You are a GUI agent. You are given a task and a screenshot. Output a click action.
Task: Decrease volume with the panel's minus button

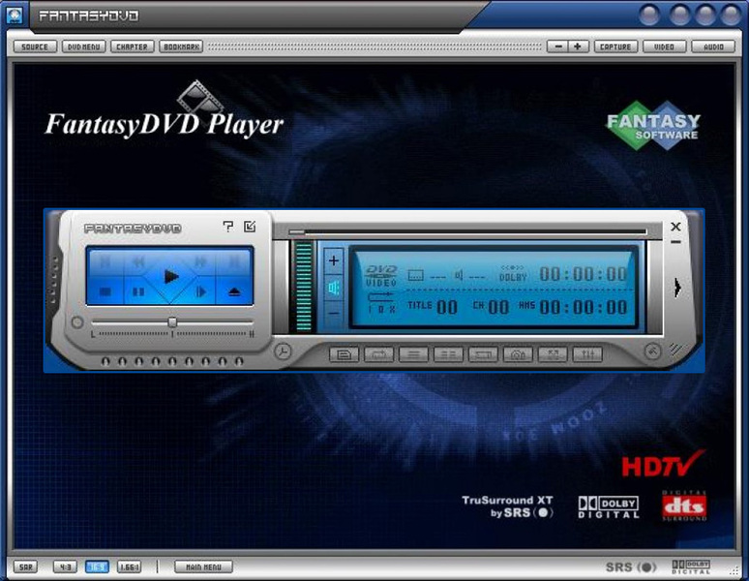click(334, 314)
